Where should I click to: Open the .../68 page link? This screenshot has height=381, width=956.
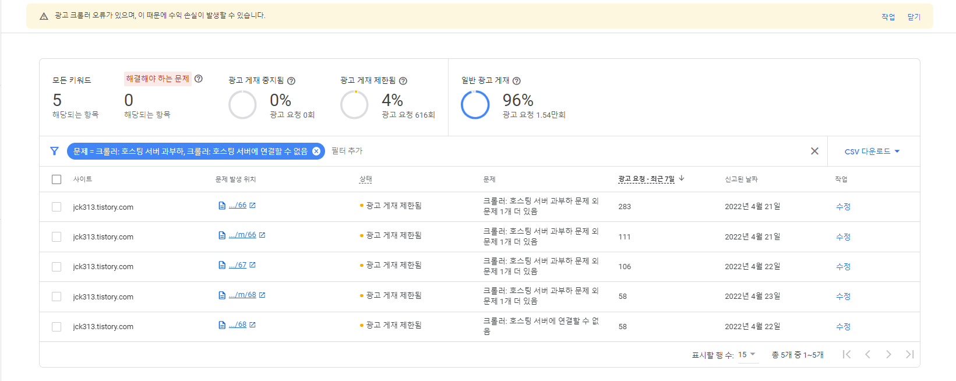pyautogui.click(x=238, y=324)
